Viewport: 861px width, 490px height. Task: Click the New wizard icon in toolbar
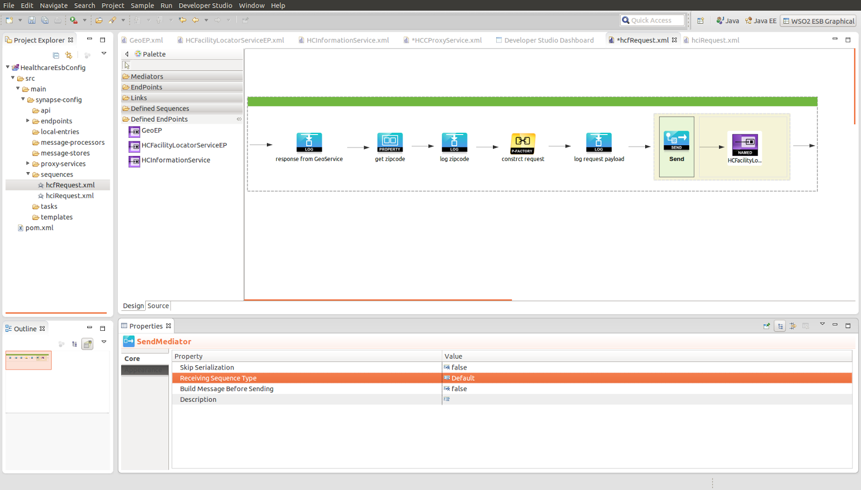click(x=9, y=20)
